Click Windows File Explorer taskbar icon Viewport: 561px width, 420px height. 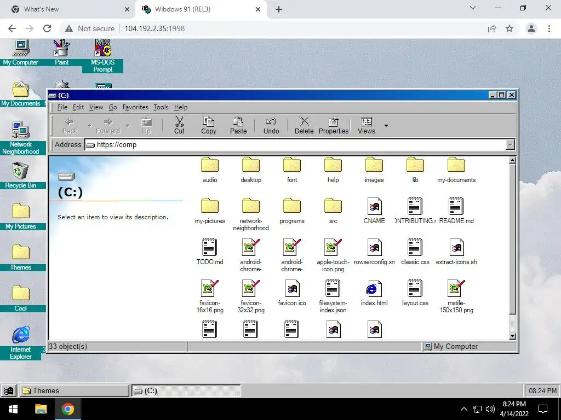41,409
